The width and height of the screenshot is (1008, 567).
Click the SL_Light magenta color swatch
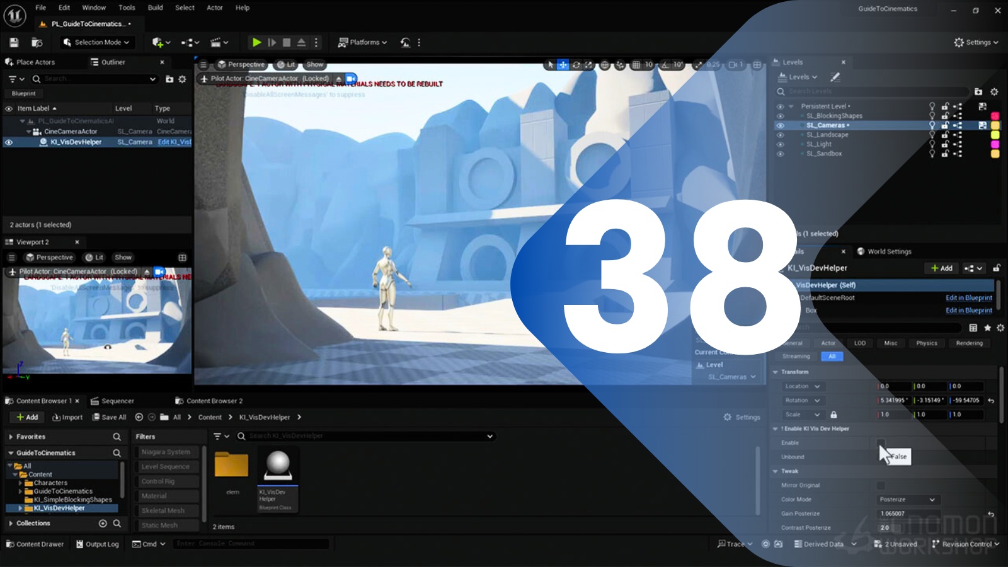[x=995, y=144]
